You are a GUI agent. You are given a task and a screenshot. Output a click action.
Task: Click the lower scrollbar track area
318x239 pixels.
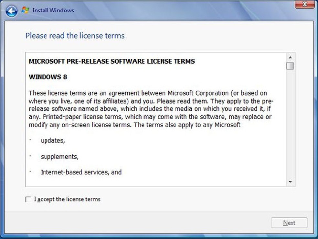pos(290,129)
